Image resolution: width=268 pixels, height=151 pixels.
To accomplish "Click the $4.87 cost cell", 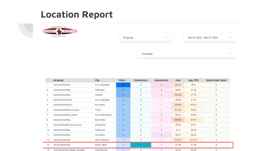I will point(178,90).
